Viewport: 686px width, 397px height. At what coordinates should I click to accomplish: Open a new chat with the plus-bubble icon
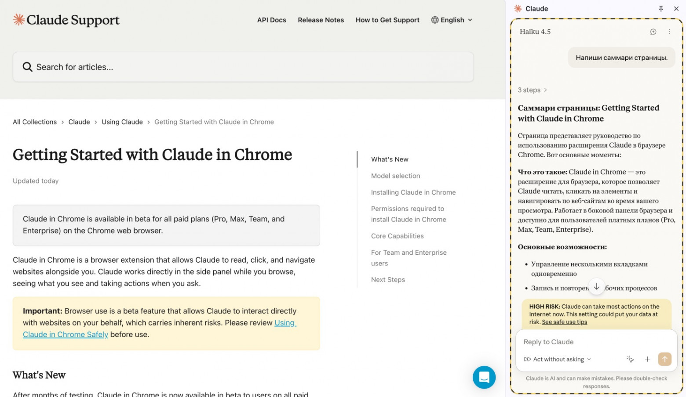(x=653, y=31)
